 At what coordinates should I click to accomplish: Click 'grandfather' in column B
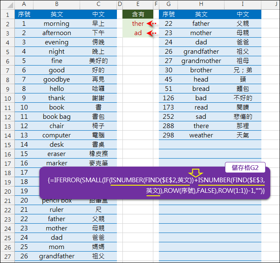click(57, 256)
